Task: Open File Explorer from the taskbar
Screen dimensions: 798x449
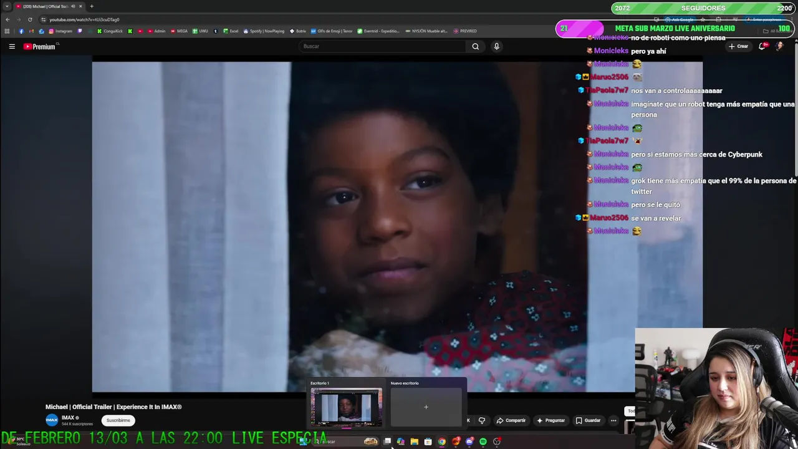Action: click(x=415, y=442)
